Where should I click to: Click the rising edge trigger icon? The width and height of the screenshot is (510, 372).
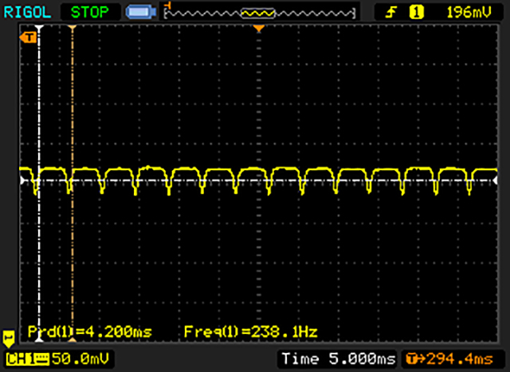(x=390, y=13)
